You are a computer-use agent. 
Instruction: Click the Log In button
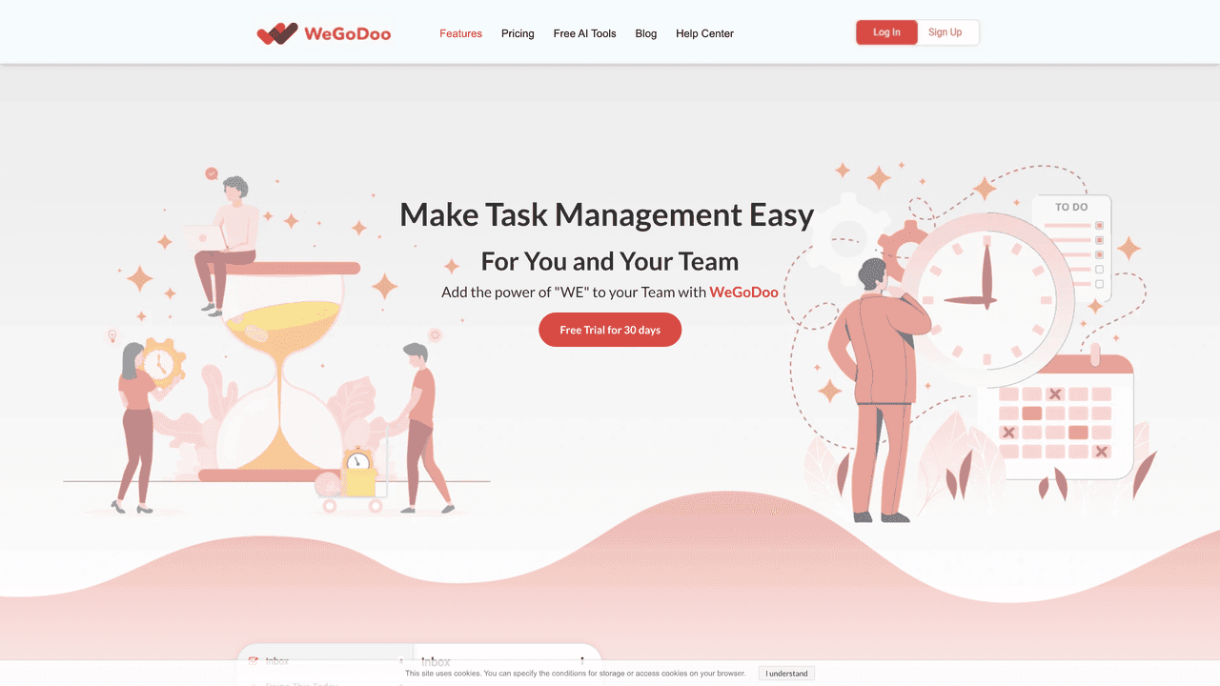(x=886, y=32)
